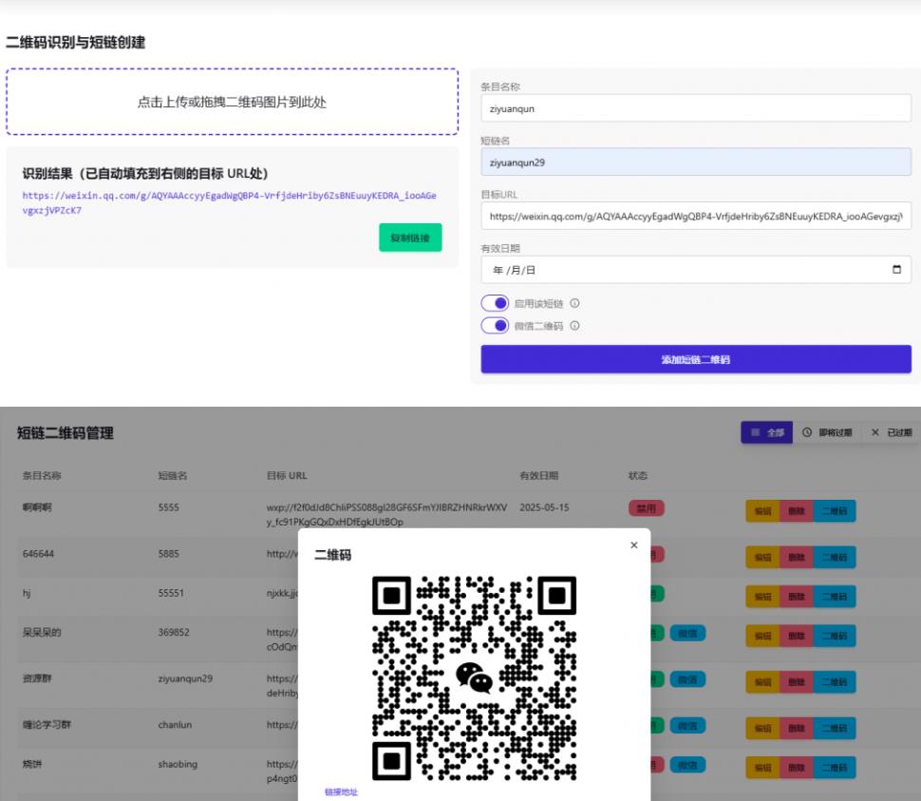921x801 pixels.
Task: Click short link name 369852
Action: (174, 632)
